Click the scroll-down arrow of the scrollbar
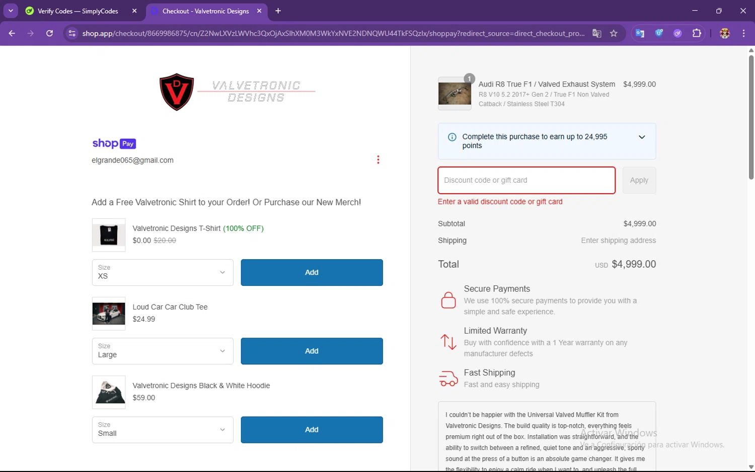The image size is (755, 472). 751,467
